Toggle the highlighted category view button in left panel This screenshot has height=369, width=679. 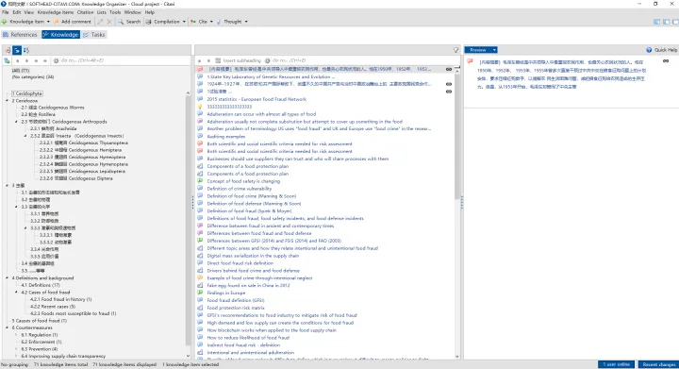coord(17,50)
